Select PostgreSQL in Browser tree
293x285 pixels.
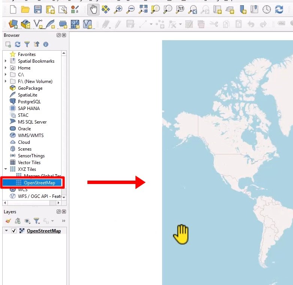[x=29, y=102]
